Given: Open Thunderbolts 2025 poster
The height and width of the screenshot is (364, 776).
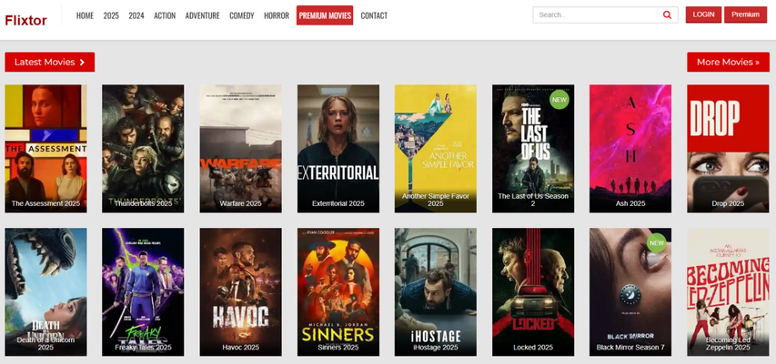Looking at the screenshot, I should pyautogui.click(x=143, y=149).
